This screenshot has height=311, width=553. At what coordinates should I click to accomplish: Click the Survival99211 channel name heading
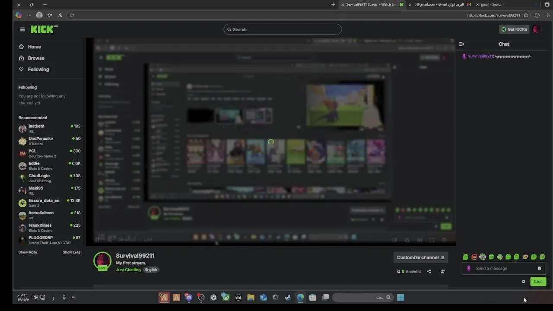click(135, 256)
